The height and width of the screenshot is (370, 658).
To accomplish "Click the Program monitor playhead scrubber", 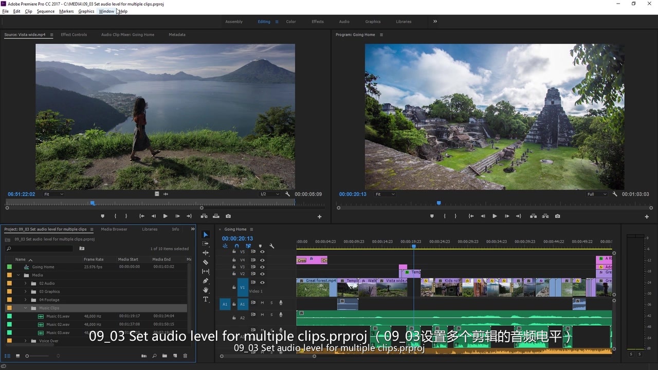I will pos(438,203).
